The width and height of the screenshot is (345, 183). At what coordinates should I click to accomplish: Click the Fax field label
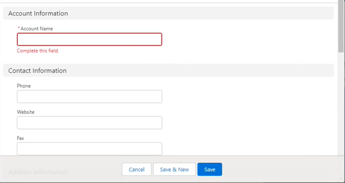(x=20, y=138)
